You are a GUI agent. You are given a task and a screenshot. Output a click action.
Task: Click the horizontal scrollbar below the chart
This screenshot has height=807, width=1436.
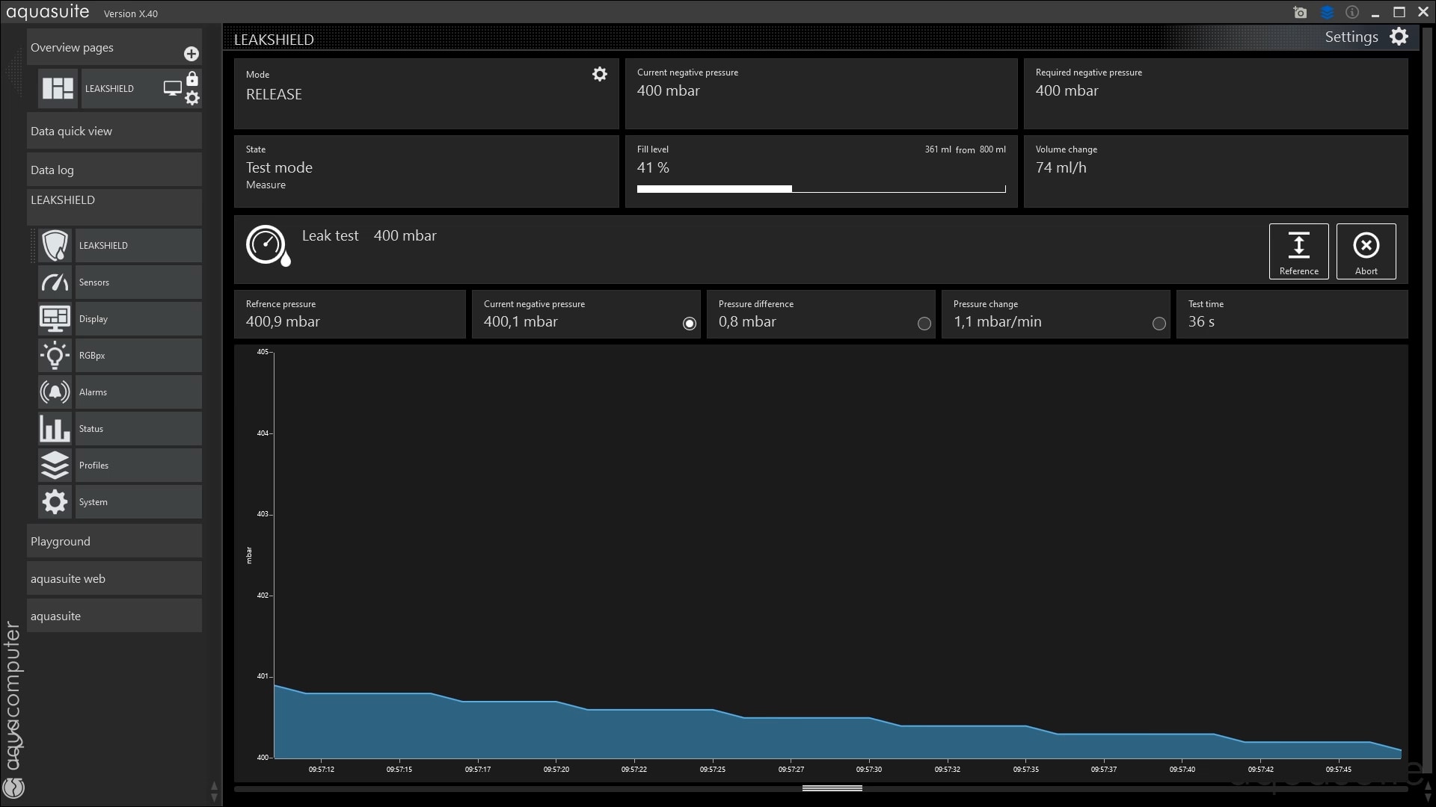click(832, 788)
